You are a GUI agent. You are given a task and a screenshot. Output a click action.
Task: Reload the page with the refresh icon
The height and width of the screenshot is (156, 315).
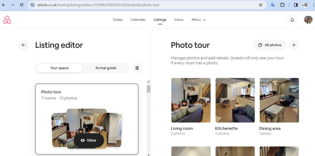(21, 5)
